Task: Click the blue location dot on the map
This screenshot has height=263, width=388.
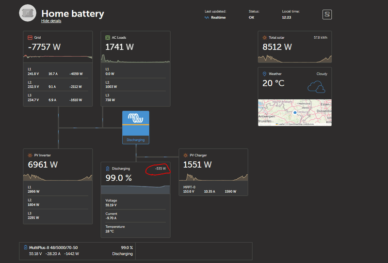Action: pyautogui.click(x=295, y=112)
